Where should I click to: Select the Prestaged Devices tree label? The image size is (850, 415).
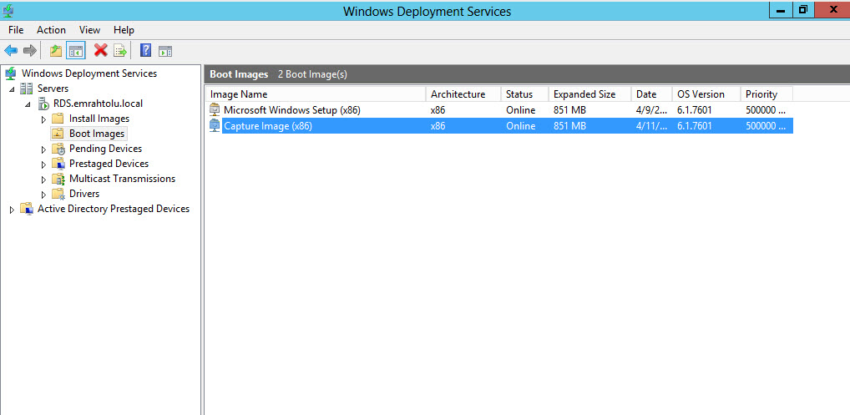[109, 164]
